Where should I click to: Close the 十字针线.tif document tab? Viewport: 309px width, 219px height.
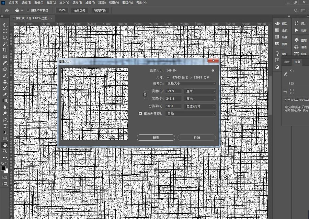(51, 18)
